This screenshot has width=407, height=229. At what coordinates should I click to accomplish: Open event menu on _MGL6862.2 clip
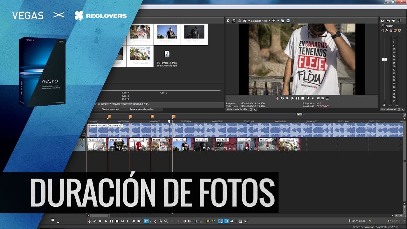(x=299, y=148)
